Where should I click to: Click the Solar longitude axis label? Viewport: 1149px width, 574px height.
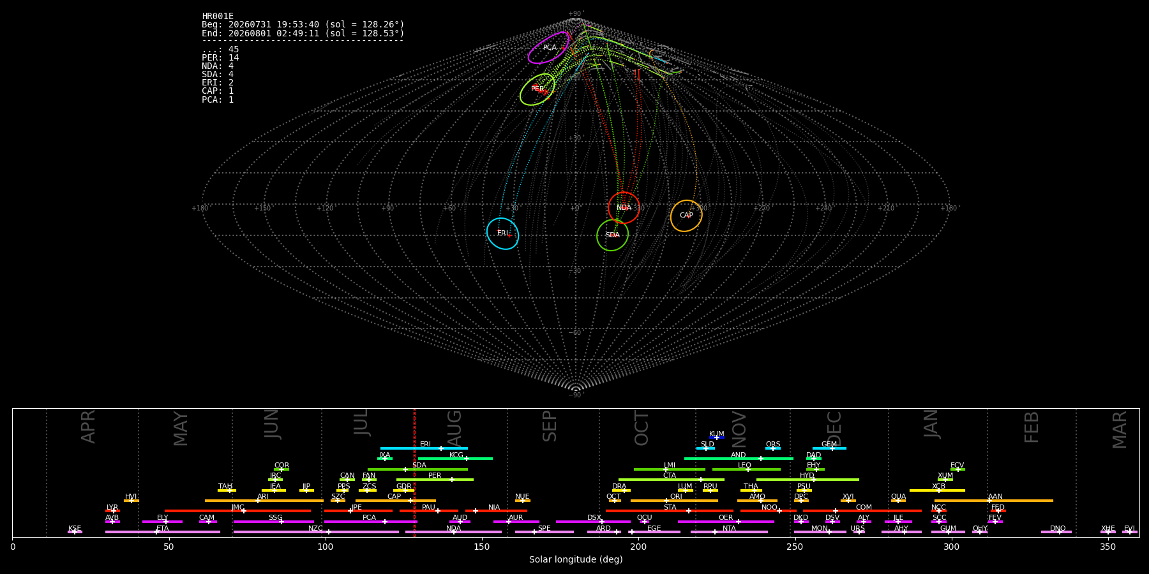coord(576,559)
